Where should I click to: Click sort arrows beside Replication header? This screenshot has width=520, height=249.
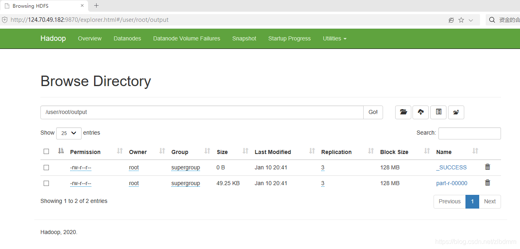click(371, 151)
